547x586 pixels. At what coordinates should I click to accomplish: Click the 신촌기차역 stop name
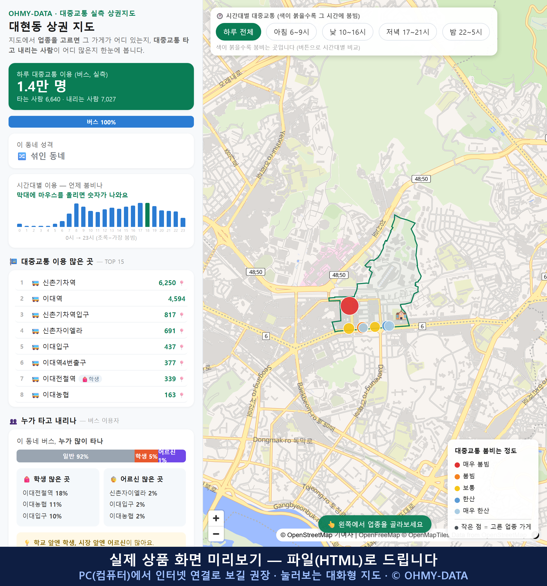pos(59,283)
